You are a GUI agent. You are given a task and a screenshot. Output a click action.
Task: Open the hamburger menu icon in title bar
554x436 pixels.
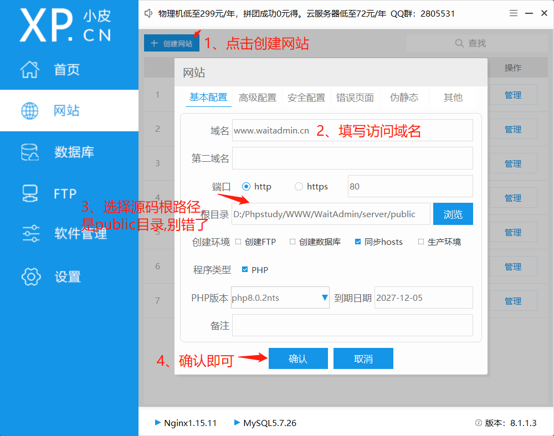514,13
